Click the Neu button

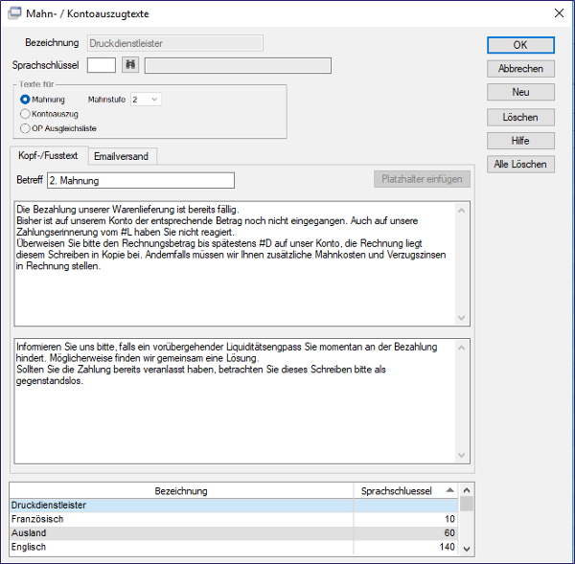pyautogui.click(x=520, y=92)
